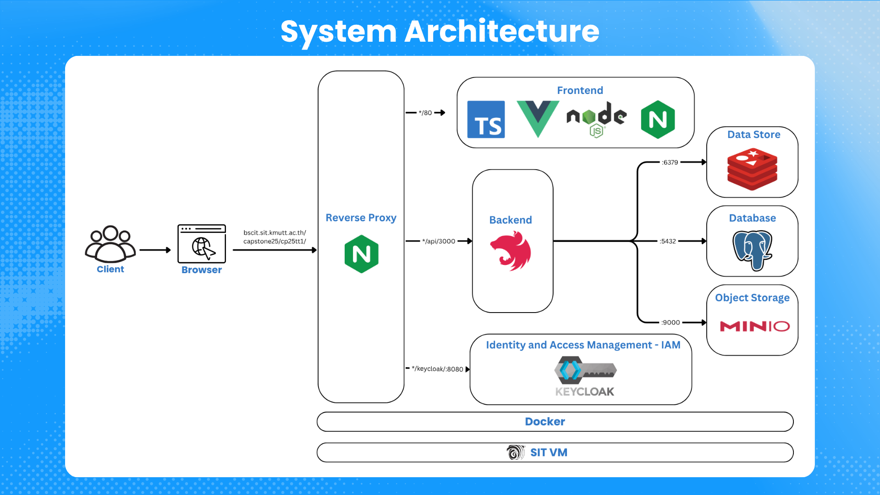The image size is (880, 495).
Task: Click the PostgreSQL elephant icon
Action: pos(752,250)
